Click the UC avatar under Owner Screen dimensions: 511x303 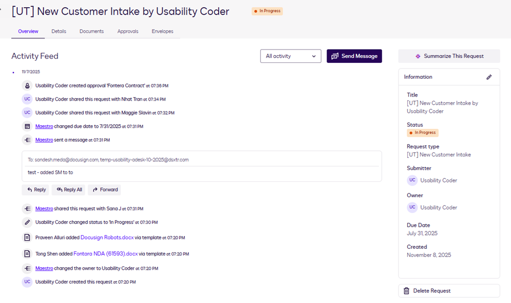tap(412, 207)
